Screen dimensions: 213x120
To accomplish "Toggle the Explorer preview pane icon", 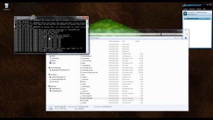I will point(182,38).
